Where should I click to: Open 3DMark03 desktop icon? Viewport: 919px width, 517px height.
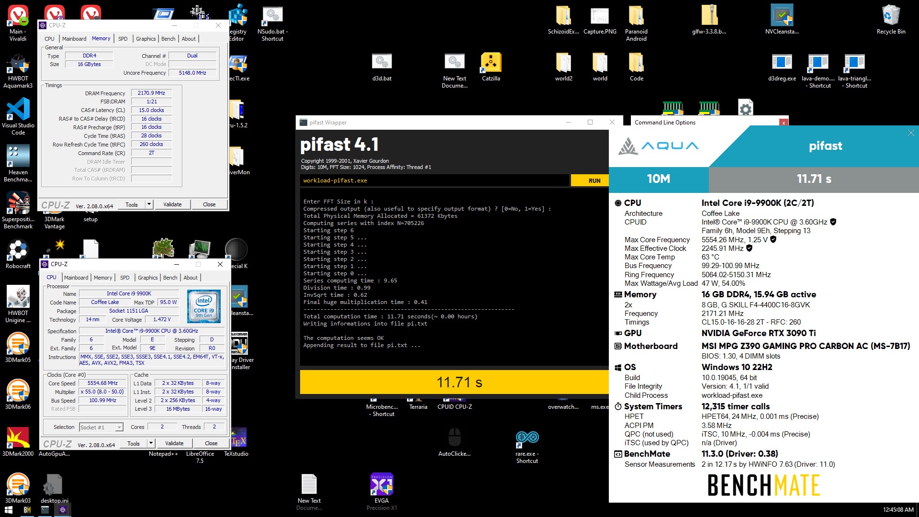pos(18,488)
